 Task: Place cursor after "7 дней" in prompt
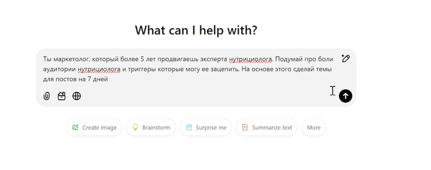108,79
